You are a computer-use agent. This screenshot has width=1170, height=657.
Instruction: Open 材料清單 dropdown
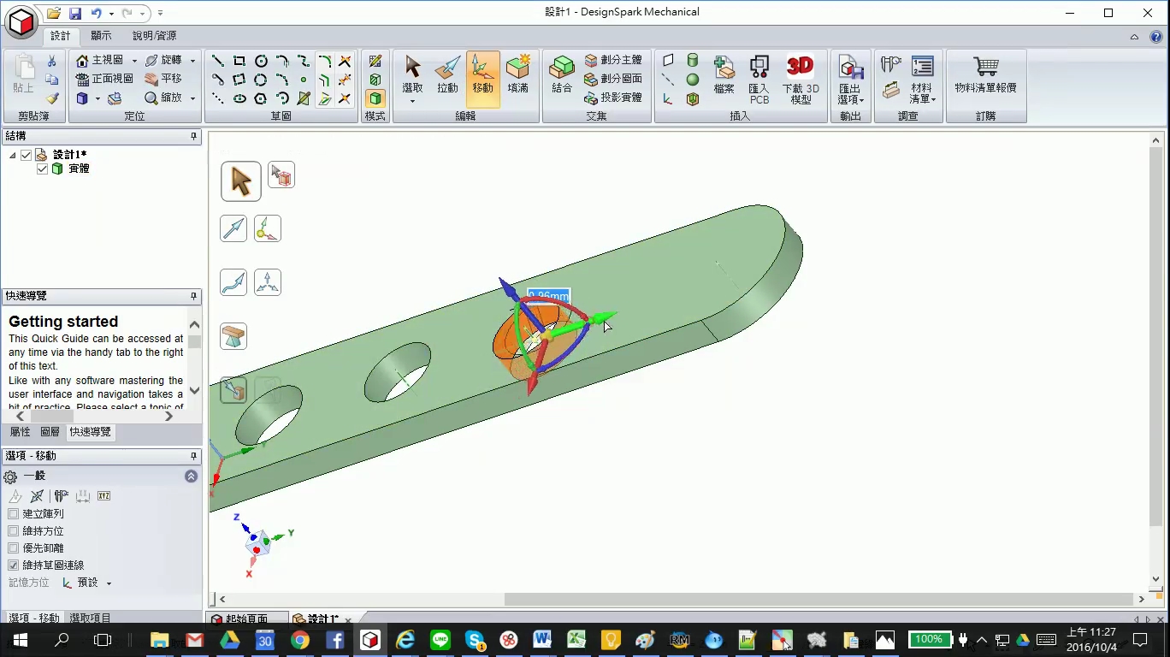coord(934,100)
